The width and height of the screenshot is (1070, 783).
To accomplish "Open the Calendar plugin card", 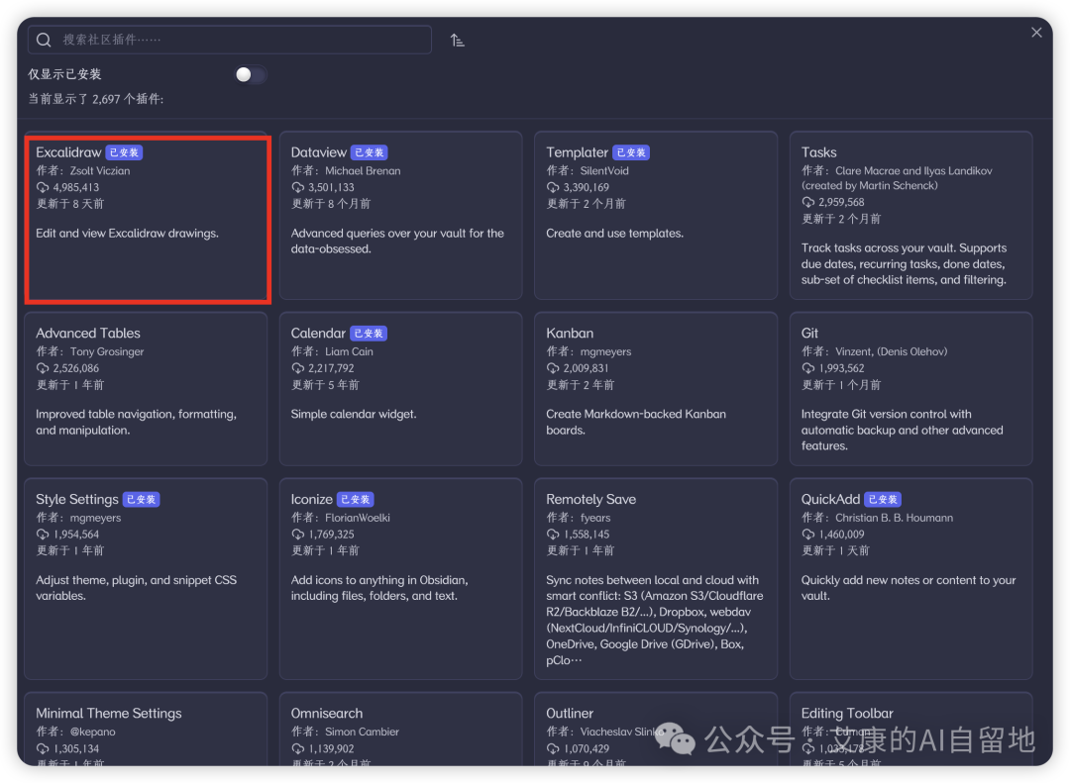I will click(400, 389).
